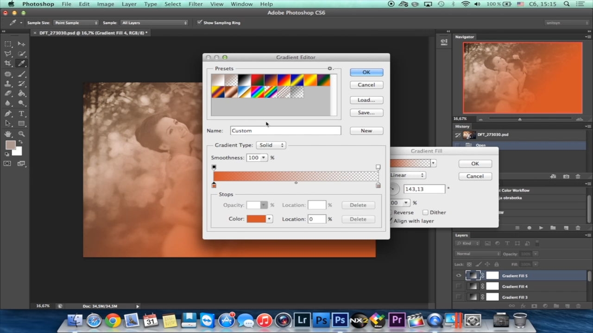Open the Layer menu
Image resolution: width=593 pixels, height=333 pixels.
click(129, 4)
